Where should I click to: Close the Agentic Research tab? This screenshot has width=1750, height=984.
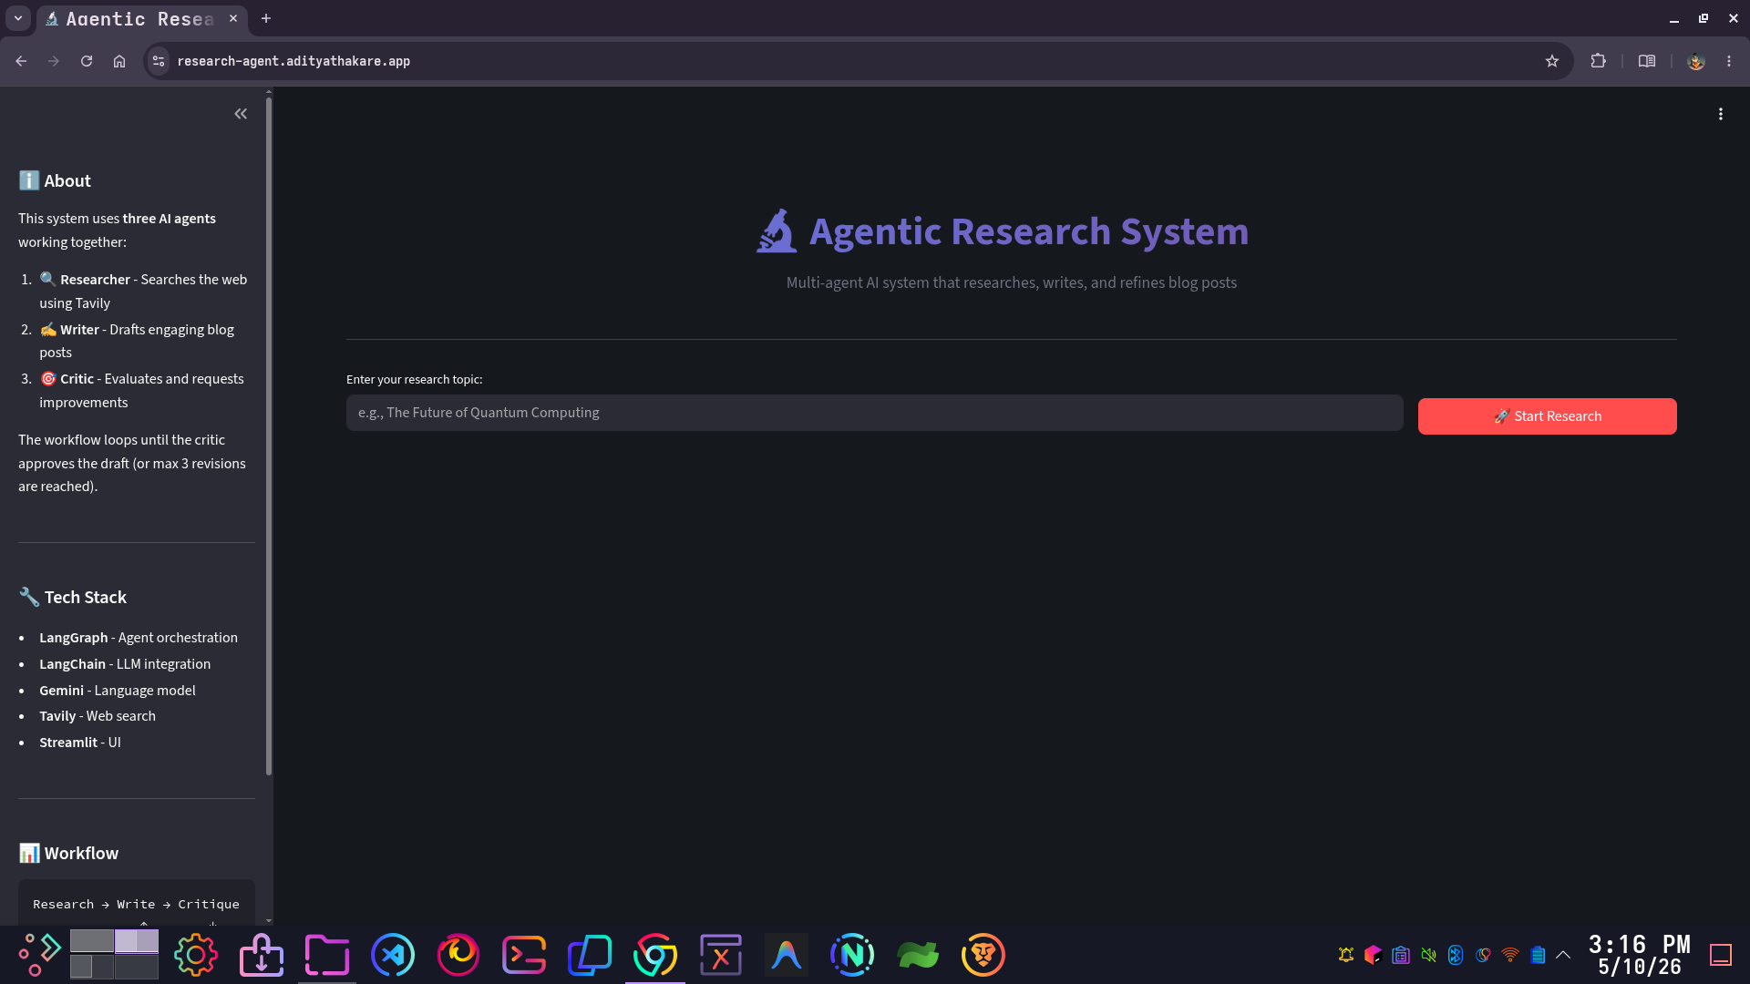click(233, 18)
